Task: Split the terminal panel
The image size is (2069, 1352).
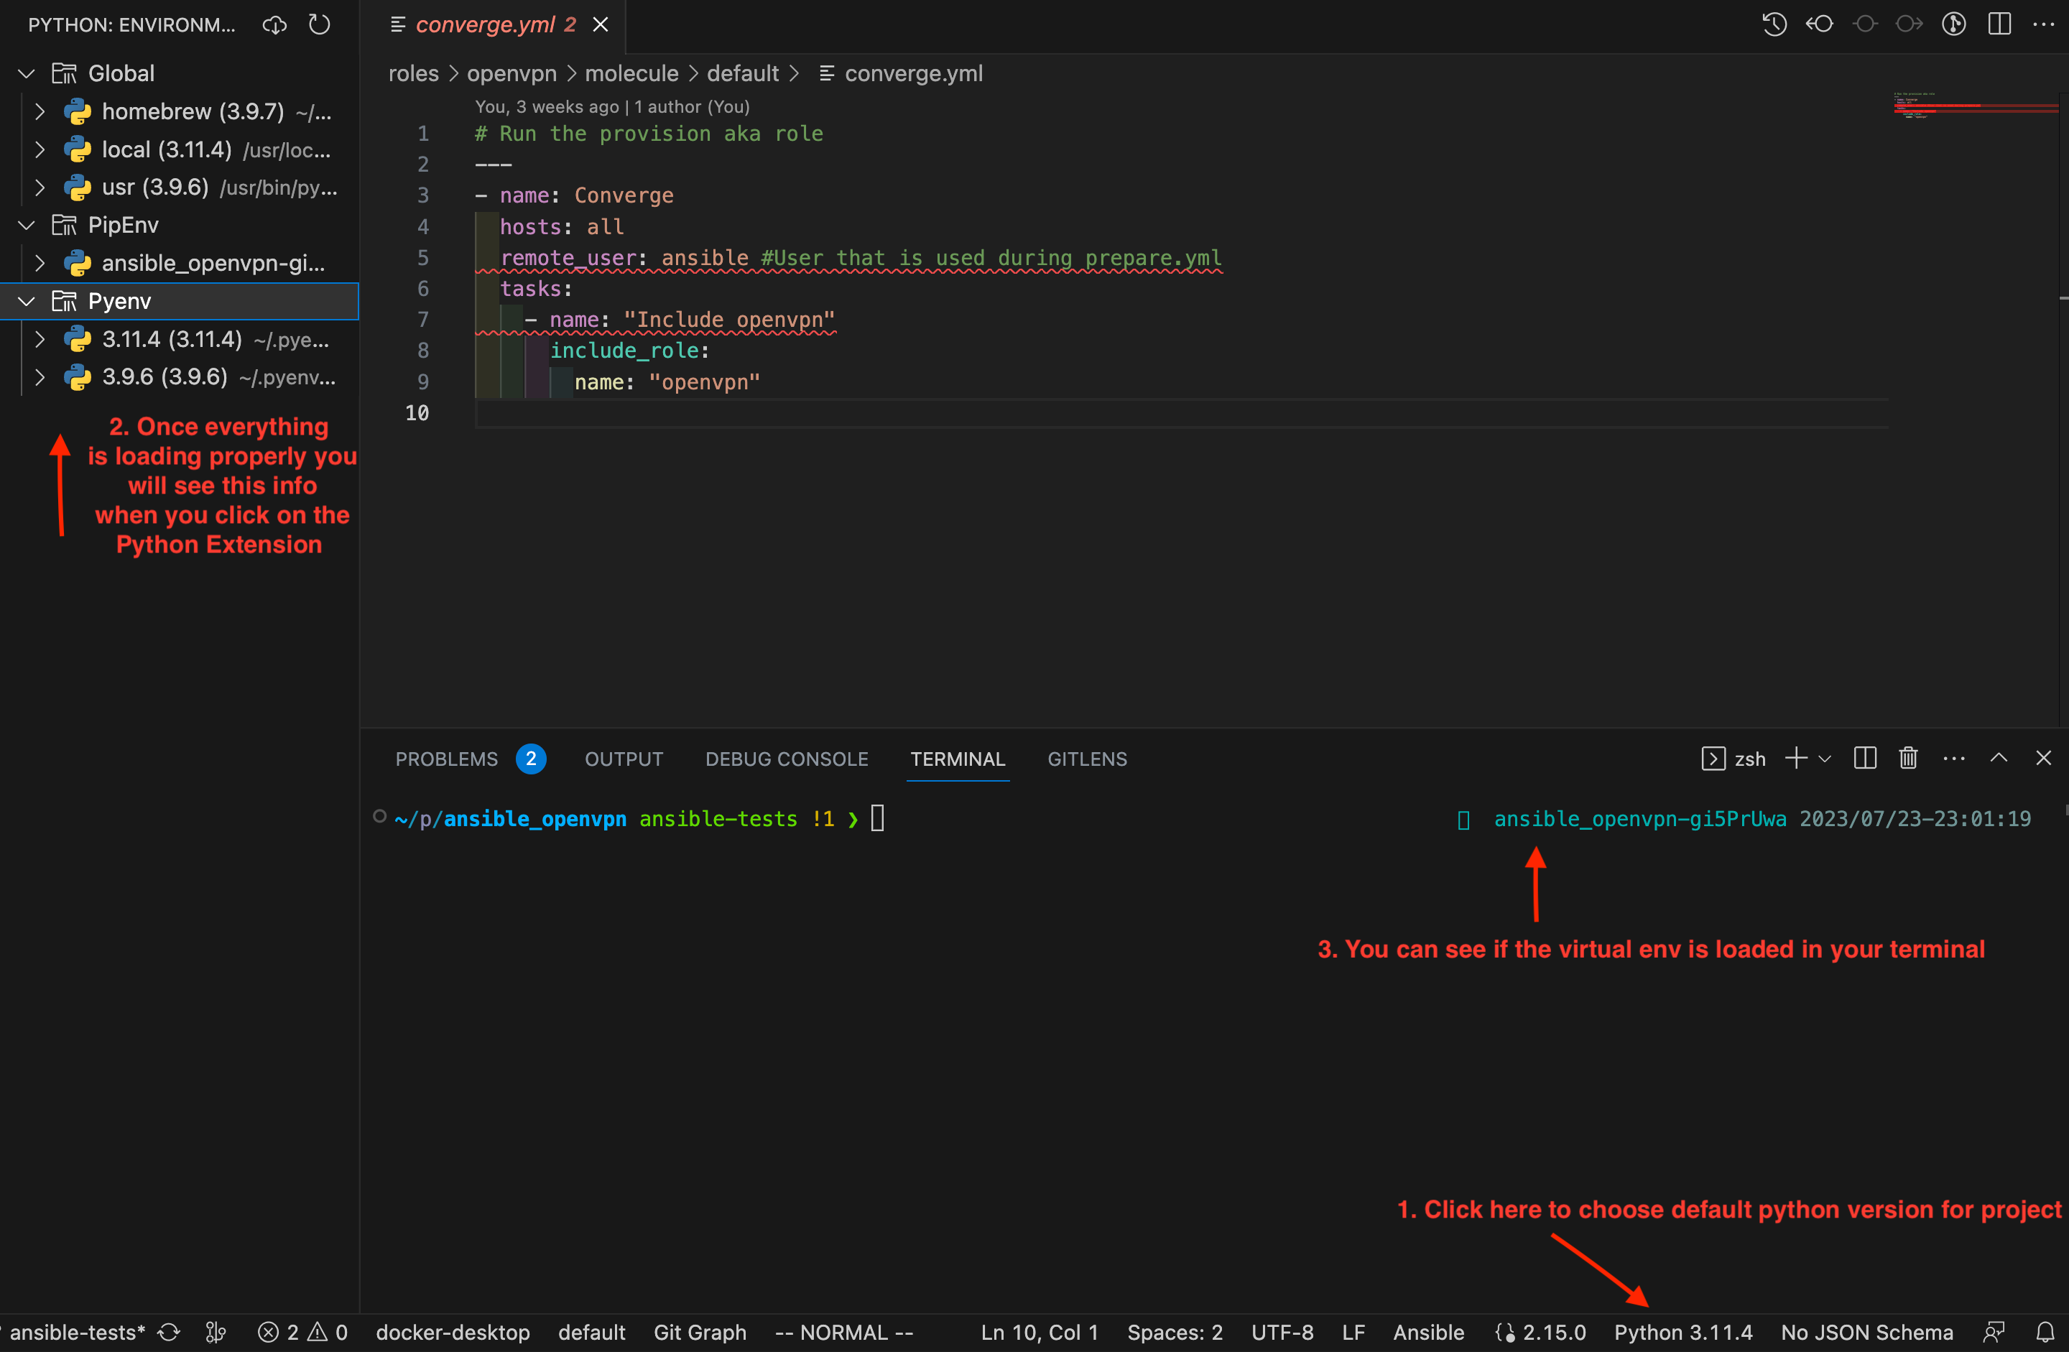Action: (x=1864, y=758)
